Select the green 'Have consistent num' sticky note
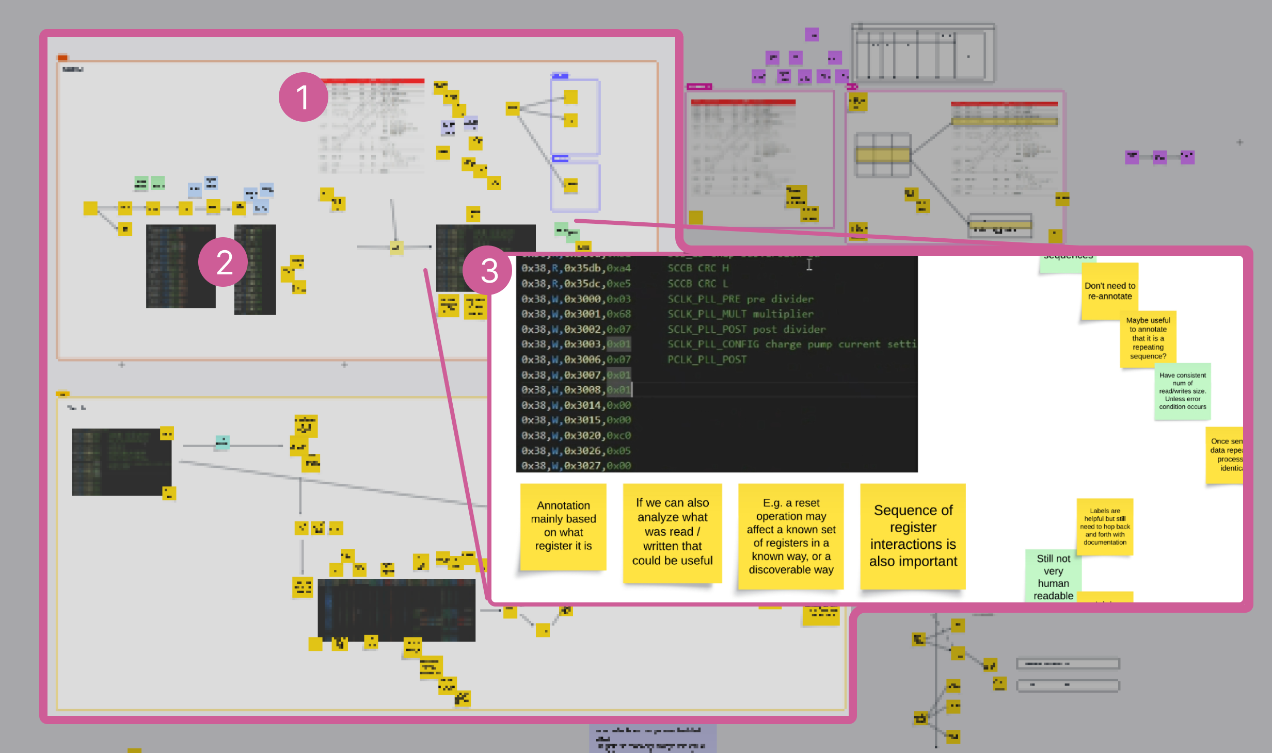 1182,391
